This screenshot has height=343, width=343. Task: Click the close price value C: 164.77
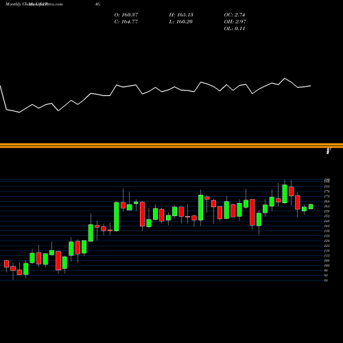pyautogui.click(x=126, y=22)
